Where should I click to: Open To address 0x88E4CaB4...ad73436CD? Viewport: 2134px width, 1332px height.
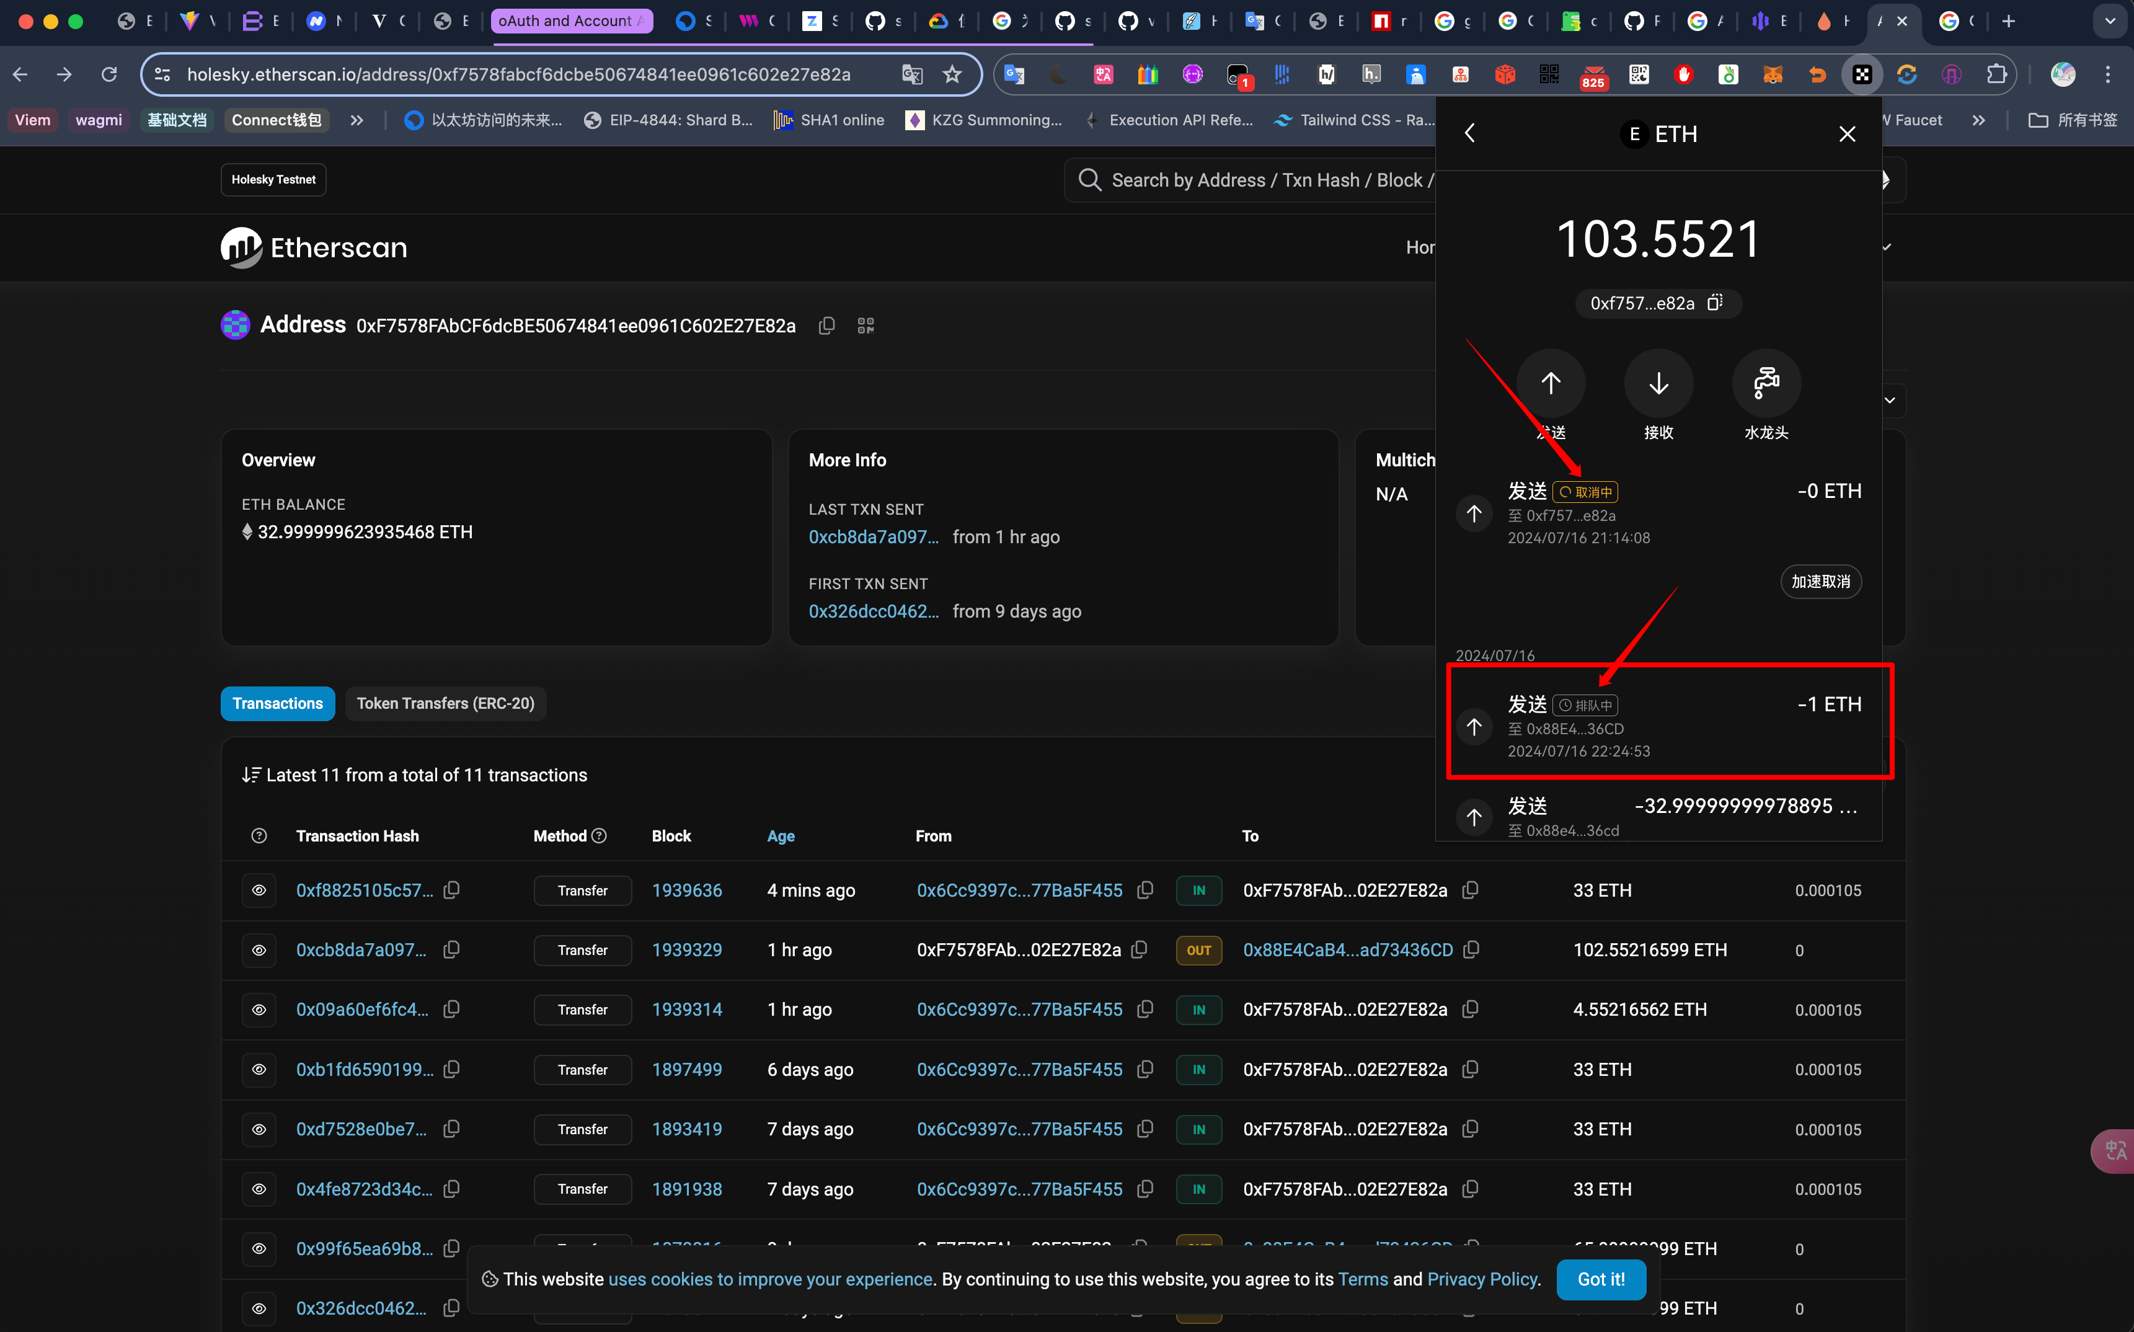click(1347, 951)
